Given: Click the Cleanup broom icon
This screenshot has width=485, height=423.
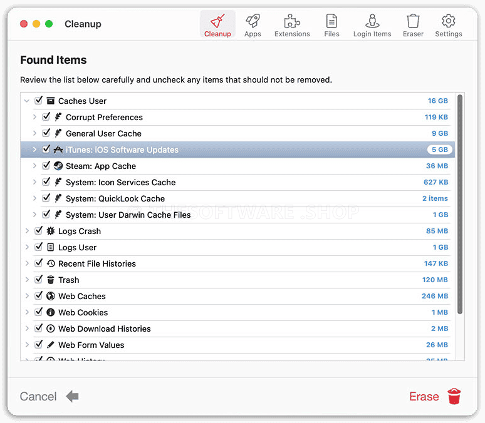Looking at the screenshot, I should coord(217,21).
